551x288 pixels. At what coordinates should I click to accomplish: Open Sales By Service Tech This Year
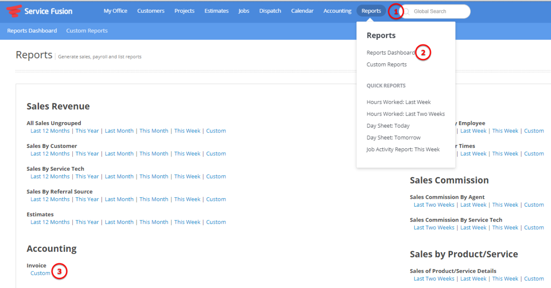(x=87, y=177)
